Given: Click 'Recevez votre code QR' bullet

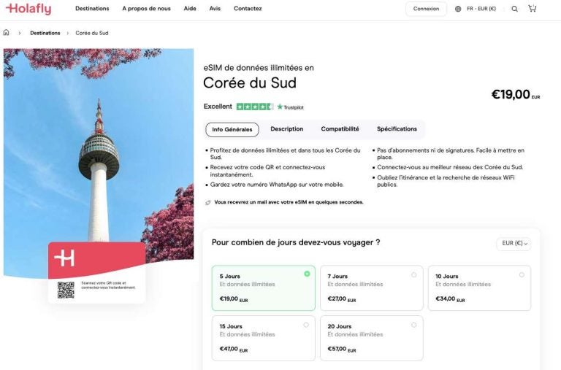Looking at the screenshot, I should (267, 171).
